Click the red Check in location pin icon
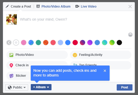 point(11,66)
